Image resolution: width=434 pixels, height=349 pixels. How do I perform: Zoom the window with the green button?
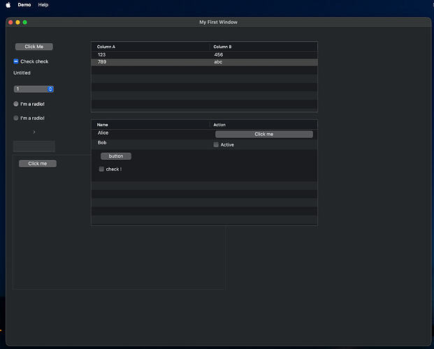[x=25, y=22]
